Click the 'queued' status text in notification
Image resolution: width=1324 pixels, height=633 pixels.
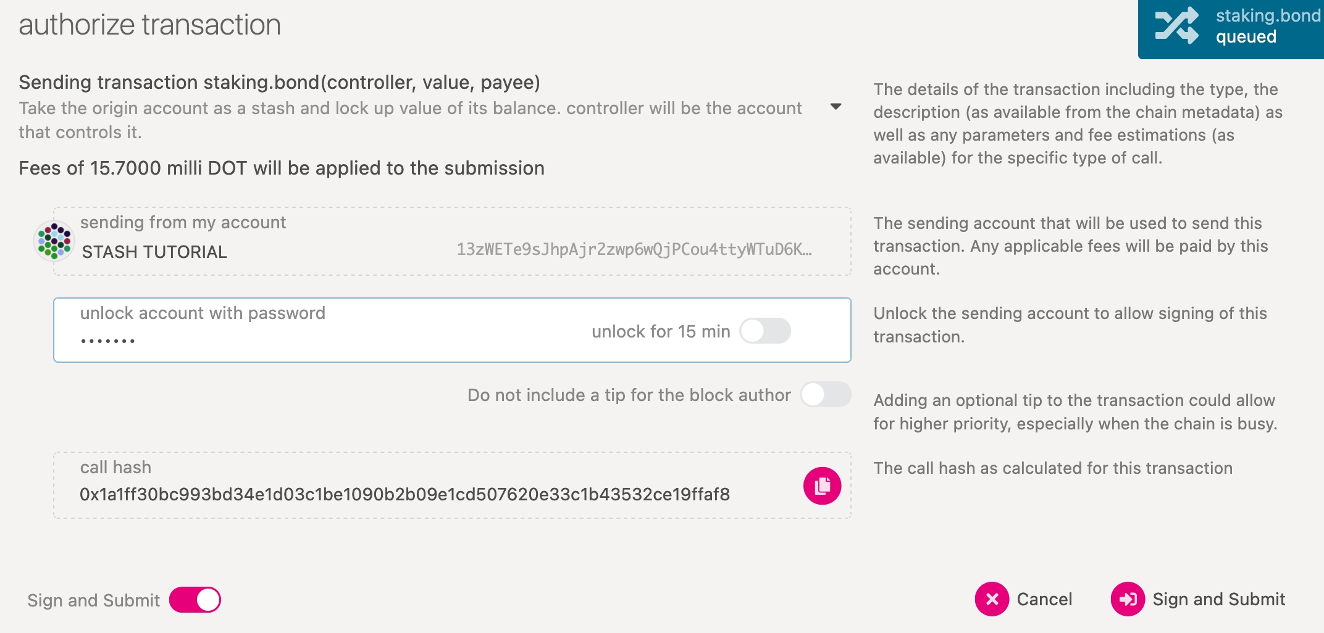[x=1246, y=37]
